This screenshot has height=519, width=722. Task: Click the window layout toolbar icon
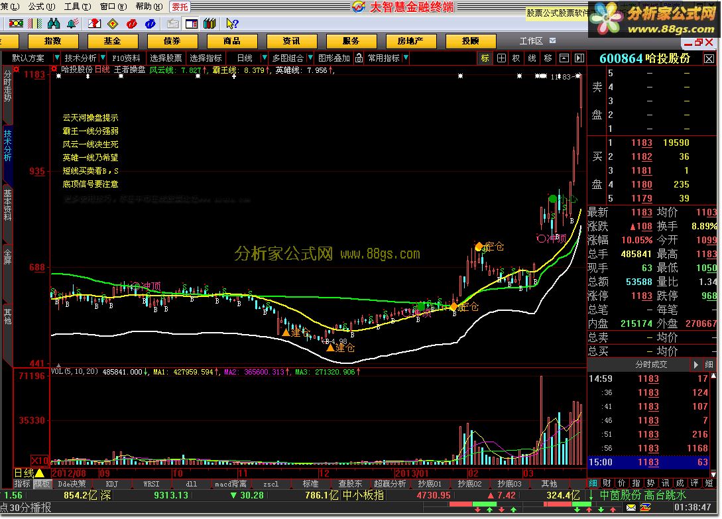(x=192, y=23)
